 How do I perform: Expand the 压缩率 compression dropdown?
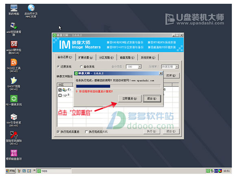click(177, 67)
